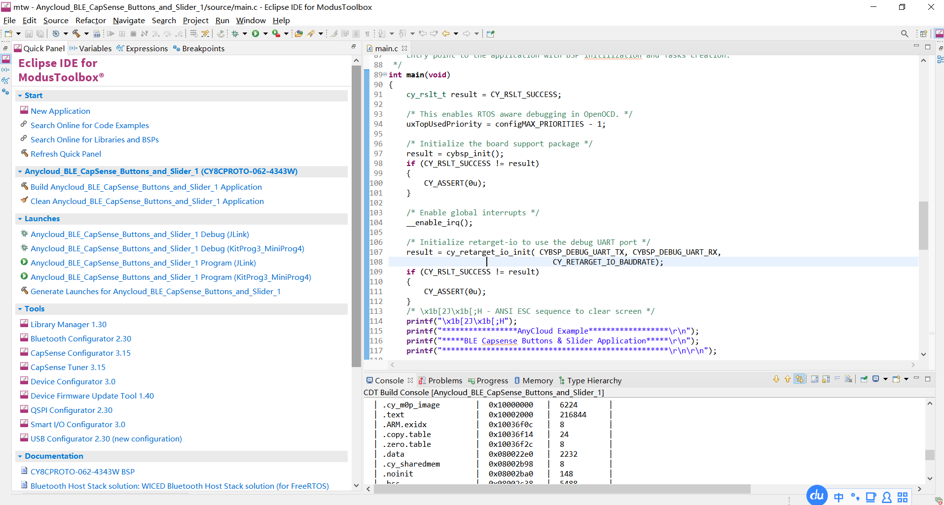Open Library Manager 1.30 link

[x=69, y=324]
